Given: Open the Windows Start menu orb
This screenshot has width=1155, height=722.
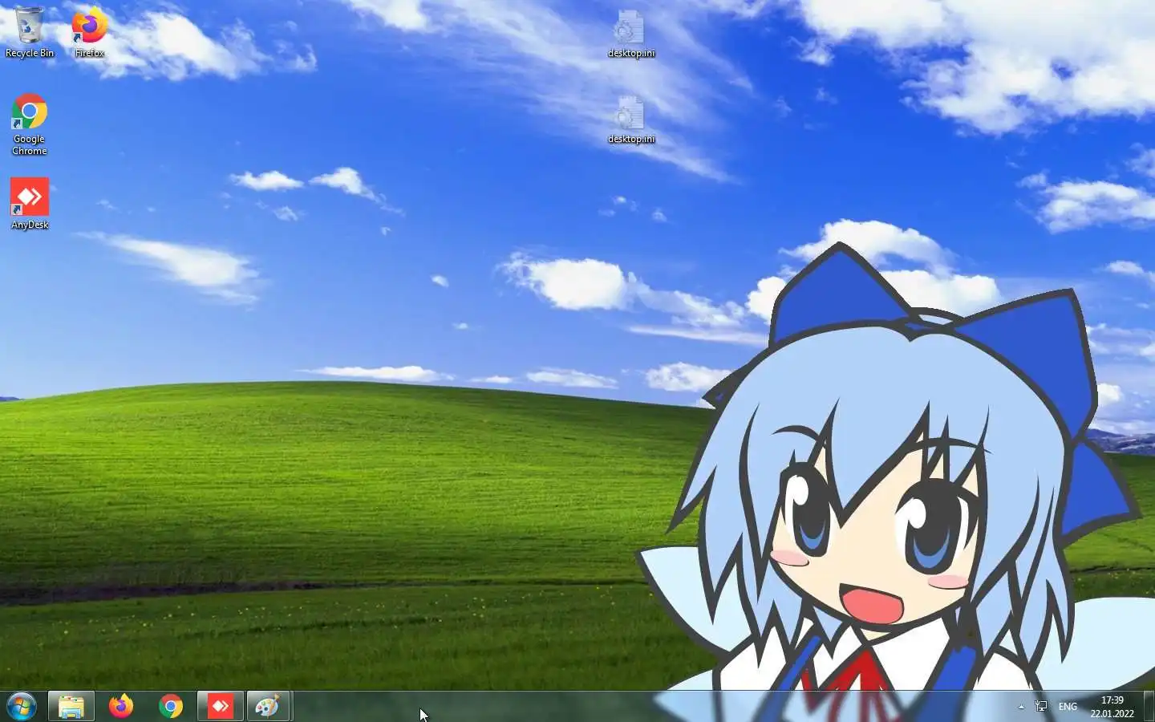Looking at the screenshot, I should point(22,707).
